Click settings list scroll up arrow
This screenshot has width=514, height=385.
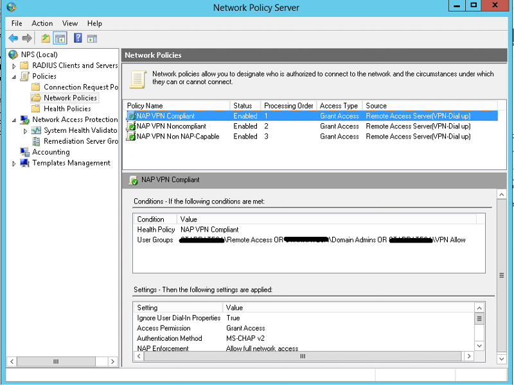[x=479, y=308]
